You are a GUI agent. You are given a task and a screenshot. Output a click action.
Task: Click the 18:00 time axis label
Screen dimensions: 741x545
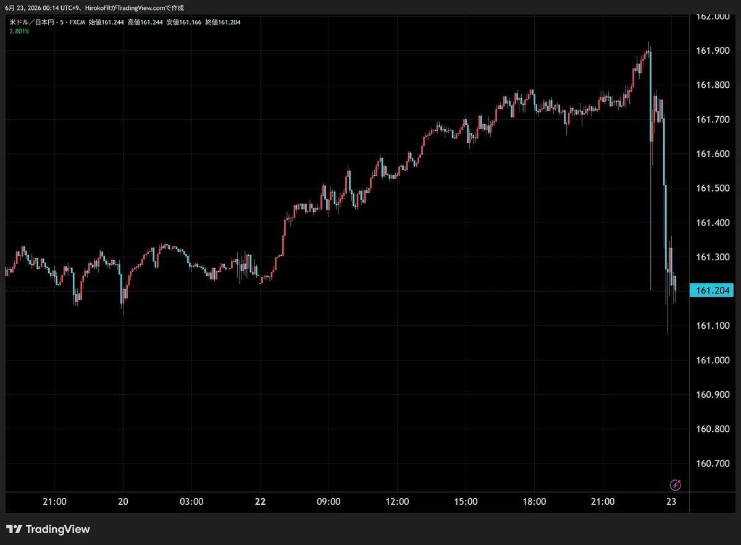(534, 502)
